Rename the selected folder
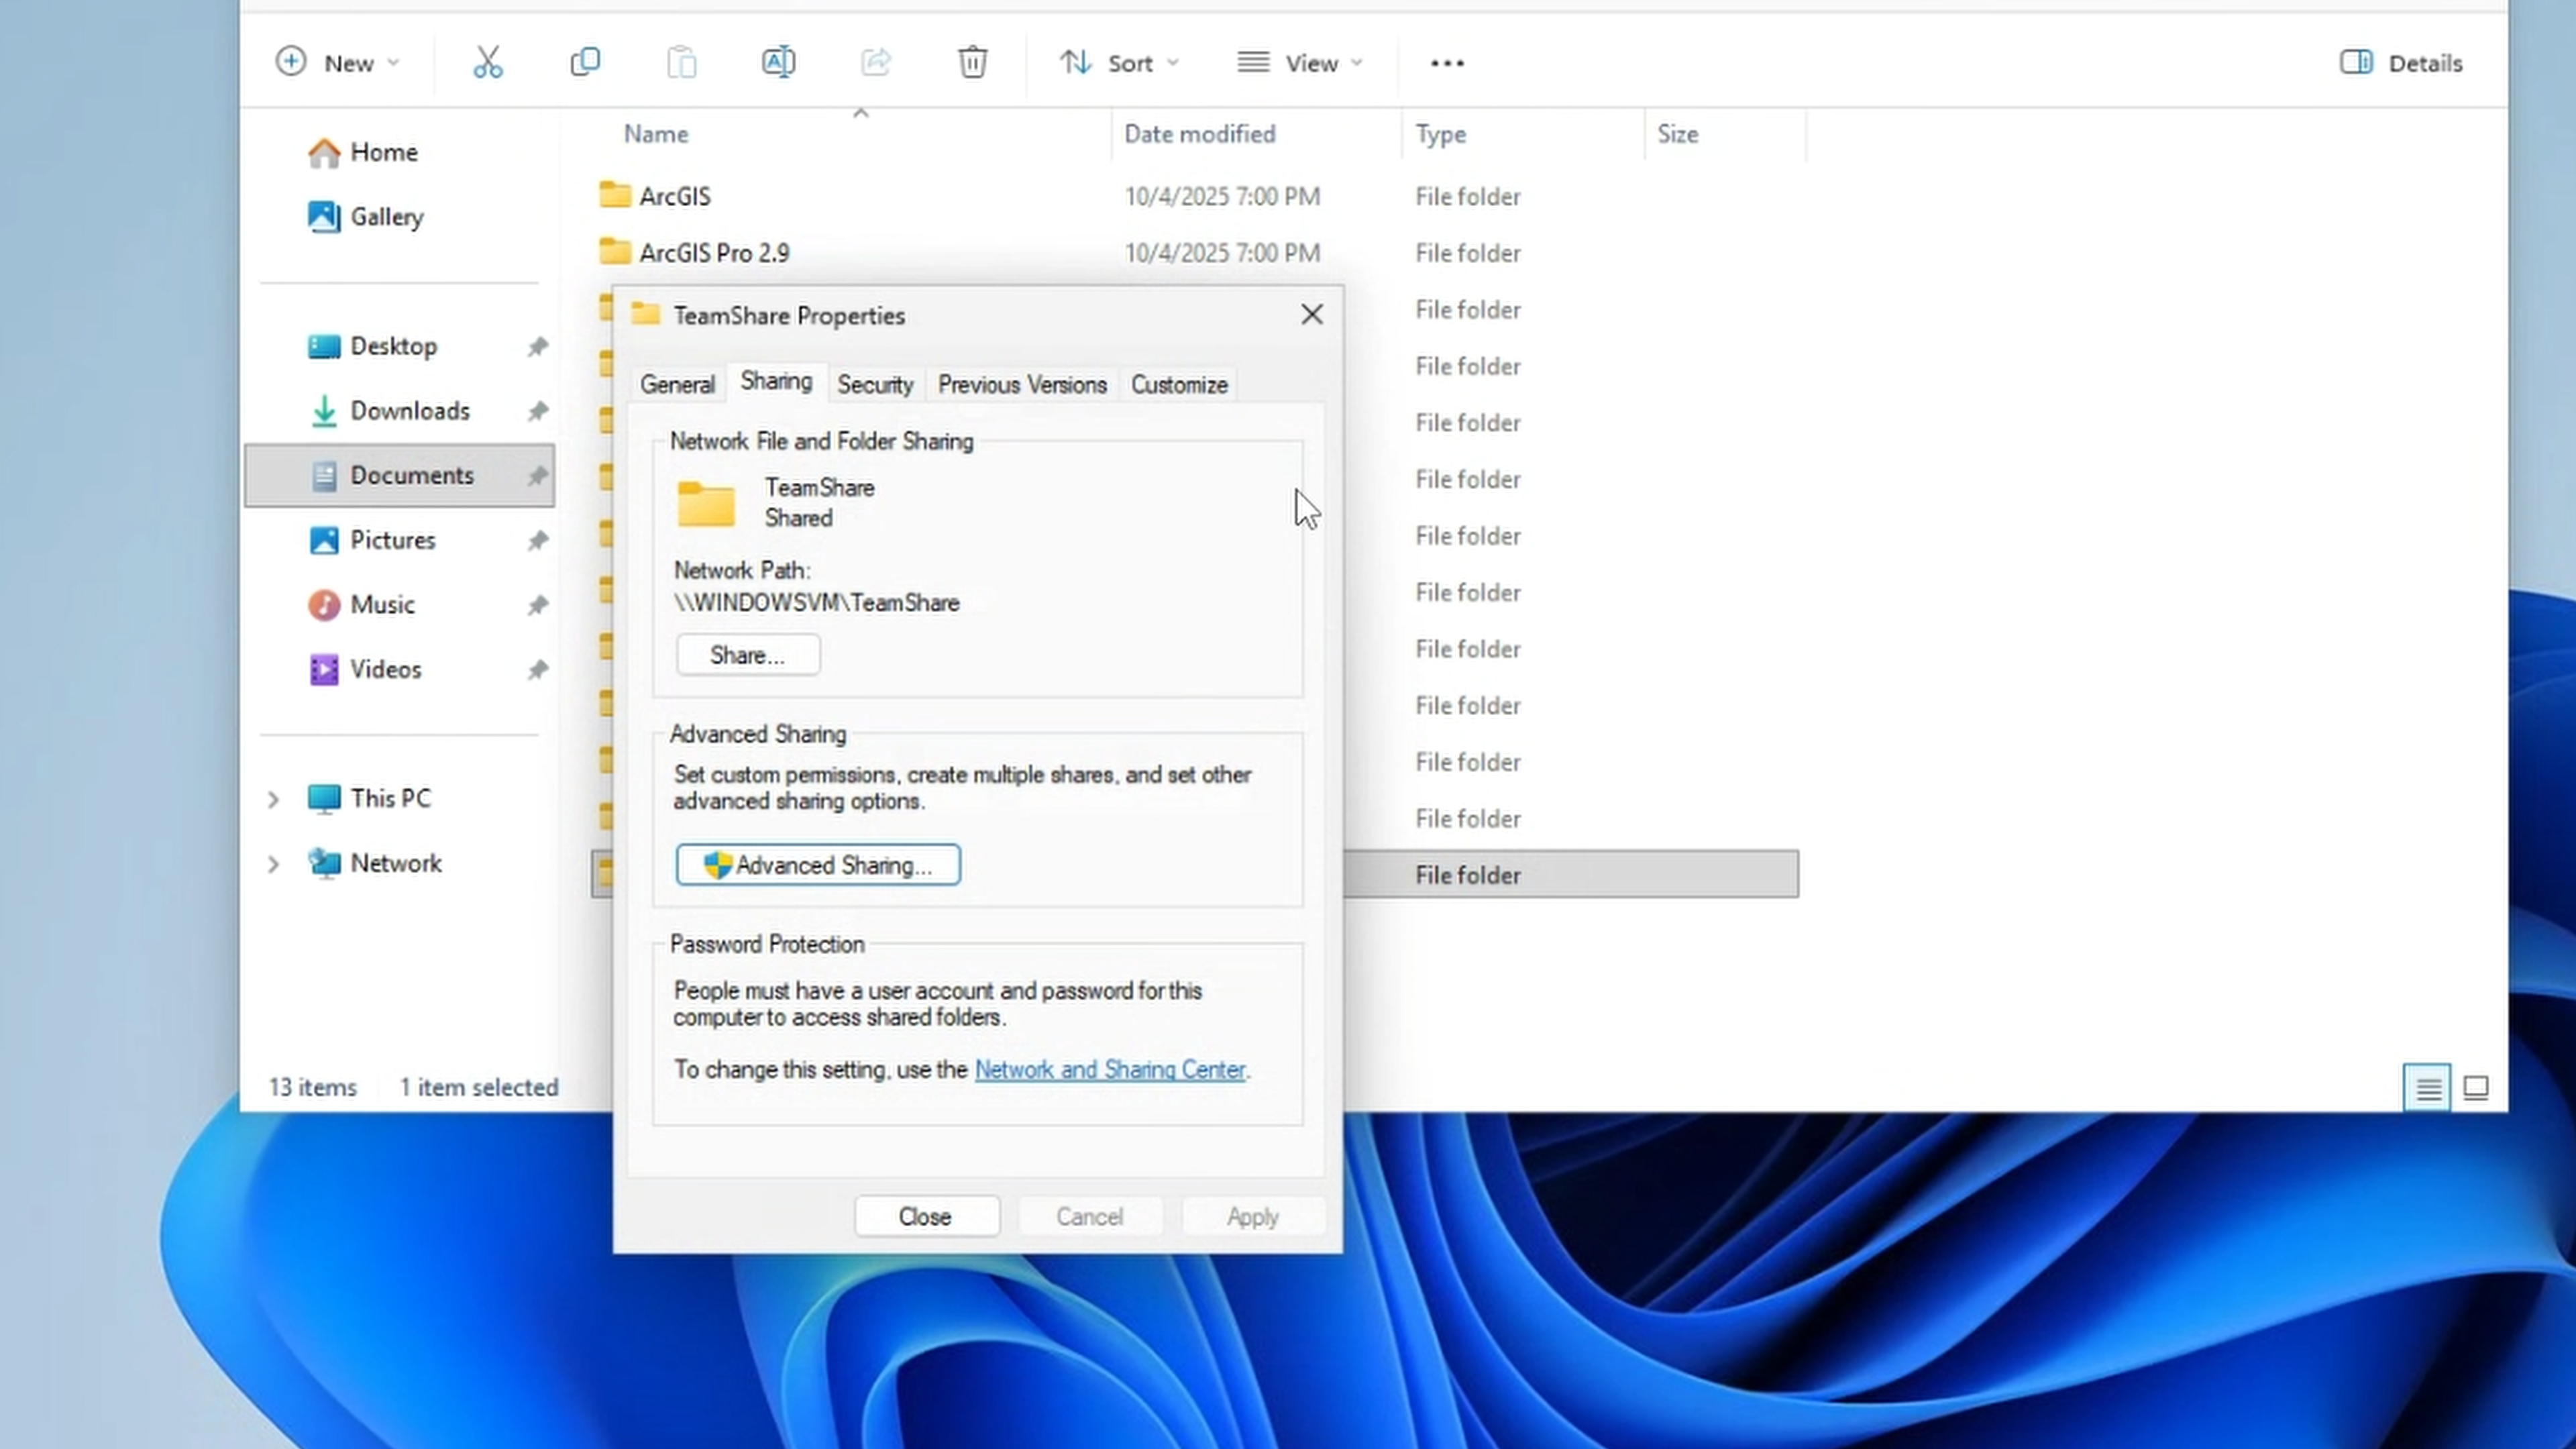The width and height of the screenshot is (2576, 1449). [779, 62]
